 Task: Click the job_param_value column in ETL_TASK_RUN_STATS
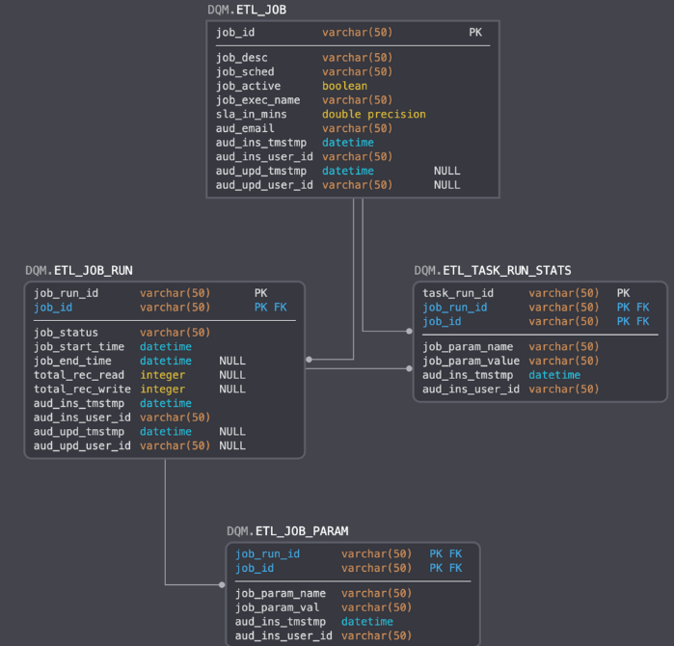coord(471,361)
